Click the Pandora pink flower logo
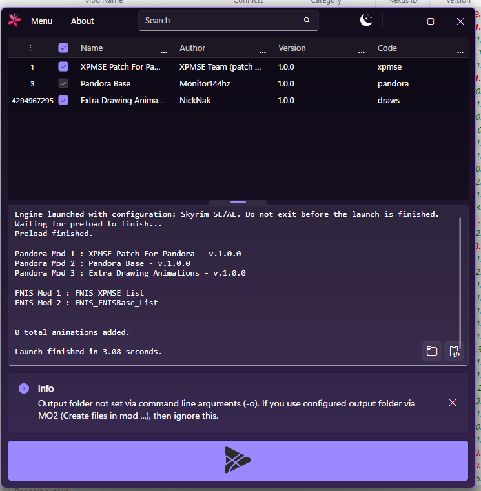The image size is (481, 491). (x=14, y=21)
